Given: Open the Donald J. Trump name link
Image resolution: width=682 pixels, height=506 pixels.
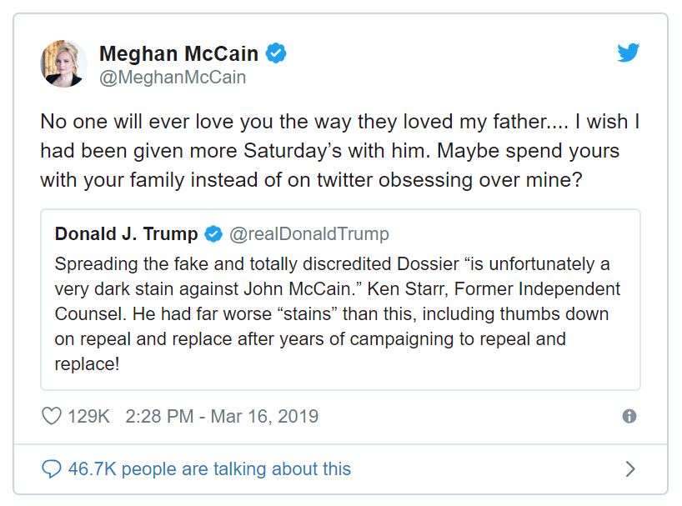Looking at the screenshot, I should (127, 234).
